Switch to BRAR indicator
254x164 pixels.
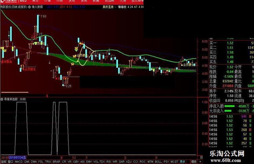click(x=56, y=162)
